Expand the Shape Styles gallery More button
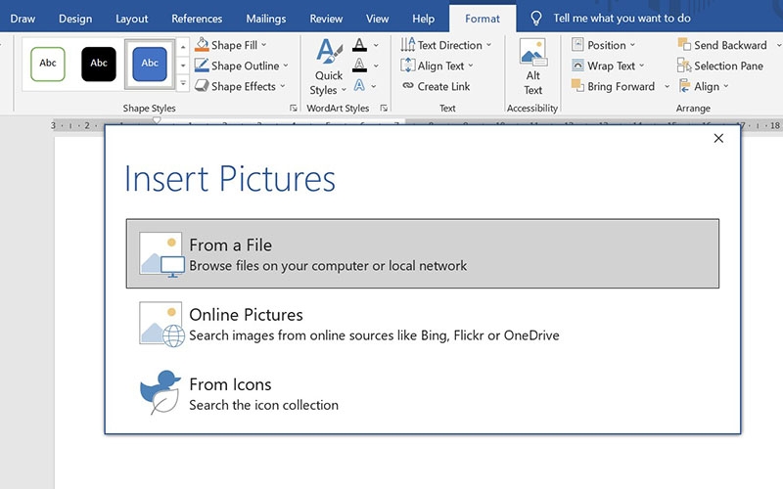Screen dimensions: 783x489 coord(183,83)
